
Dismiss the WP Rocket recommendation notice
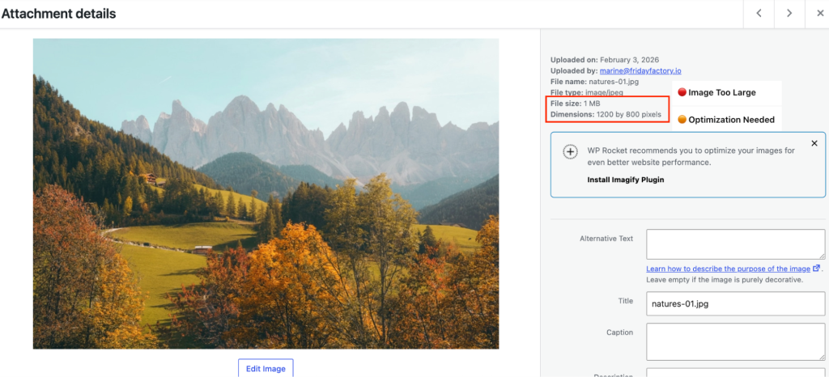[814, 143]
